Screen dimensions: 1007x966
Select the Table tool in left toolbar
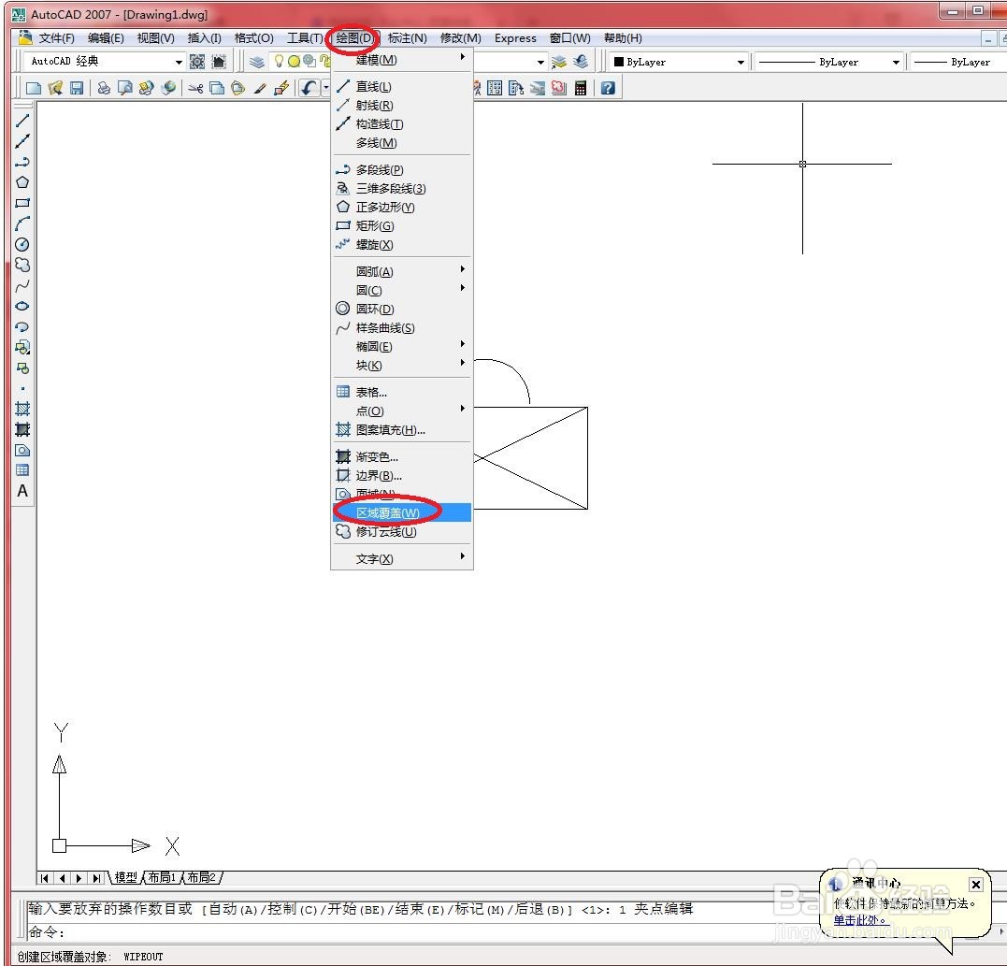point(22,470)
